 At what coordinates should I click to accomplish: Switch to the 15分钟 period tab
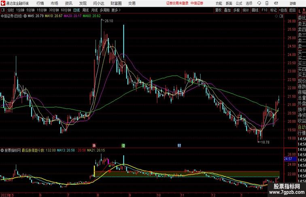tap(42, 10)
